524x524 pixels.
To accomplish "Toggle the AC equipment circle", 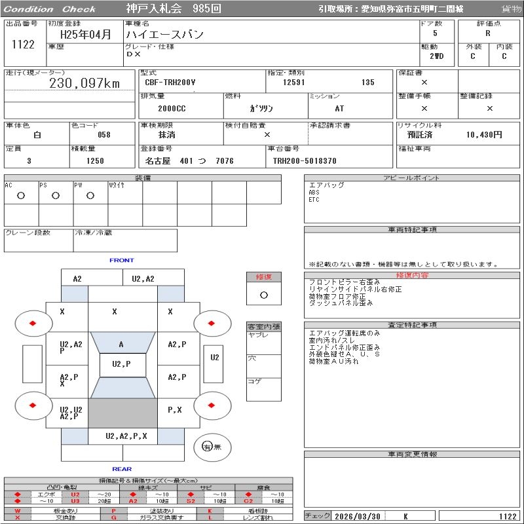I will [20, 195].
